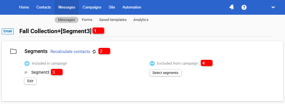
Task: Switch to the Saved templates sub-tab
Action: 113,20
